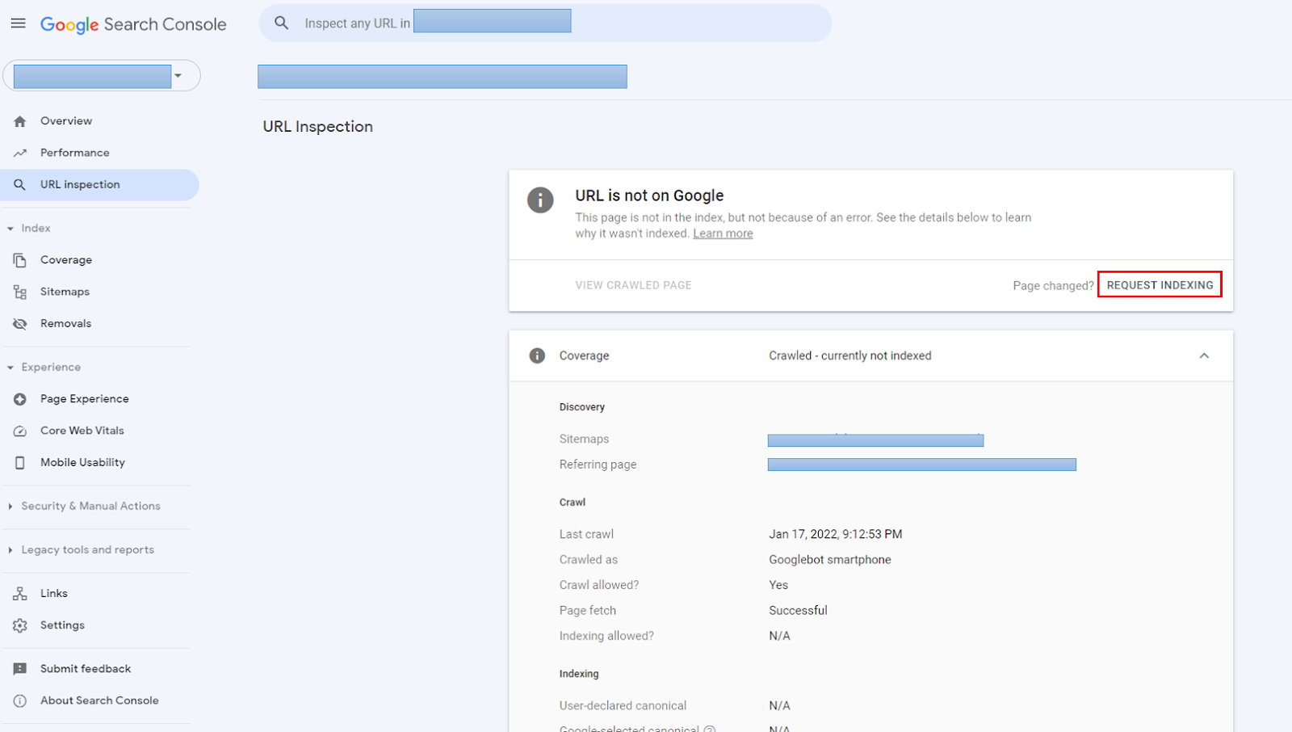This screenshot has height=732, width=1292.
Task: Open the property selector dropdown
Action: pos(178,76)
